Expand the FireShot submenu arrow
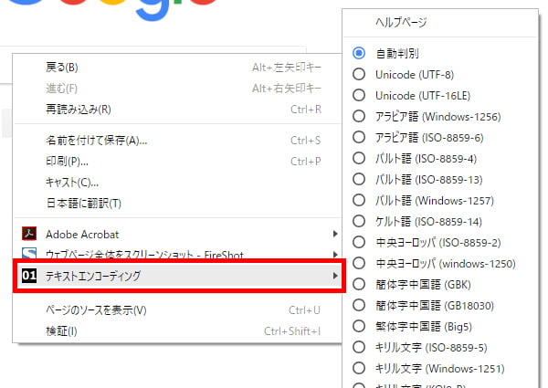The height and width of the screenshot is (388, 548). (x=335, y=254)
